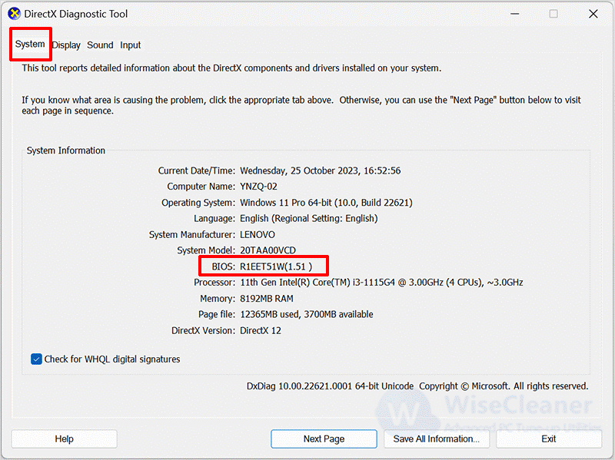Open the Display tab
This screenshot has height=460, width=615.
66,45
